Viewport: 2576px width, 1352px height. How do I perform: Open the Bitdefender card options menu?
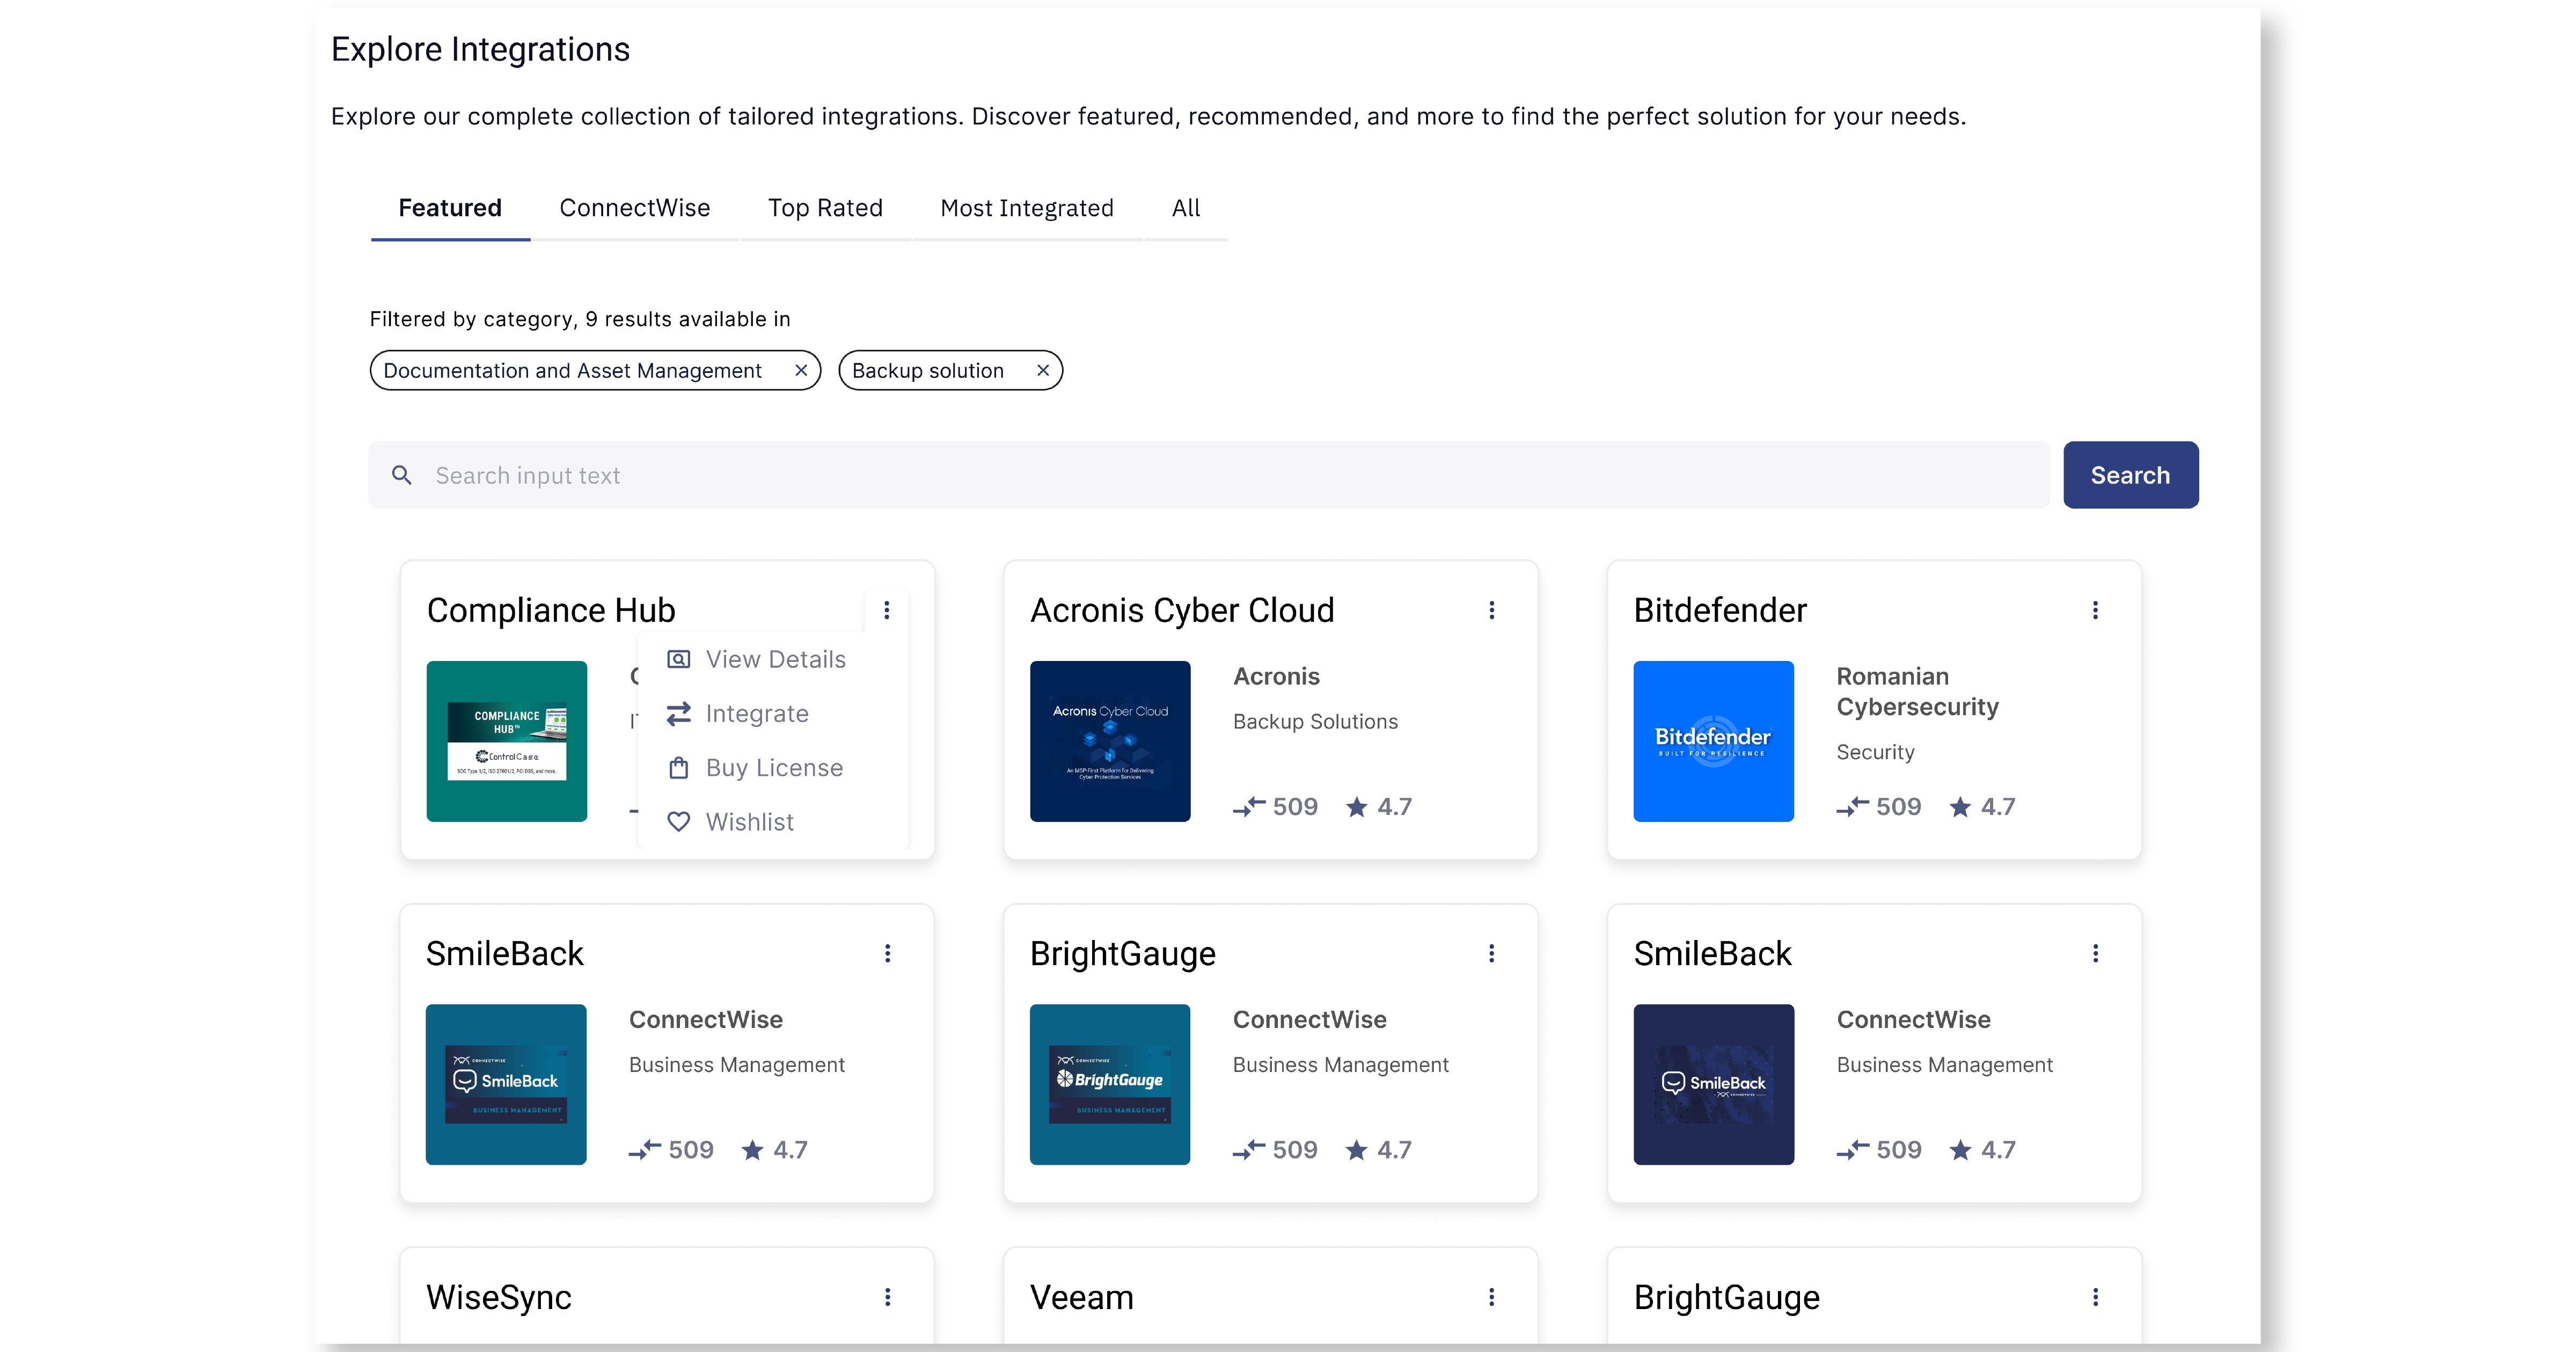tap(2095, 610)
